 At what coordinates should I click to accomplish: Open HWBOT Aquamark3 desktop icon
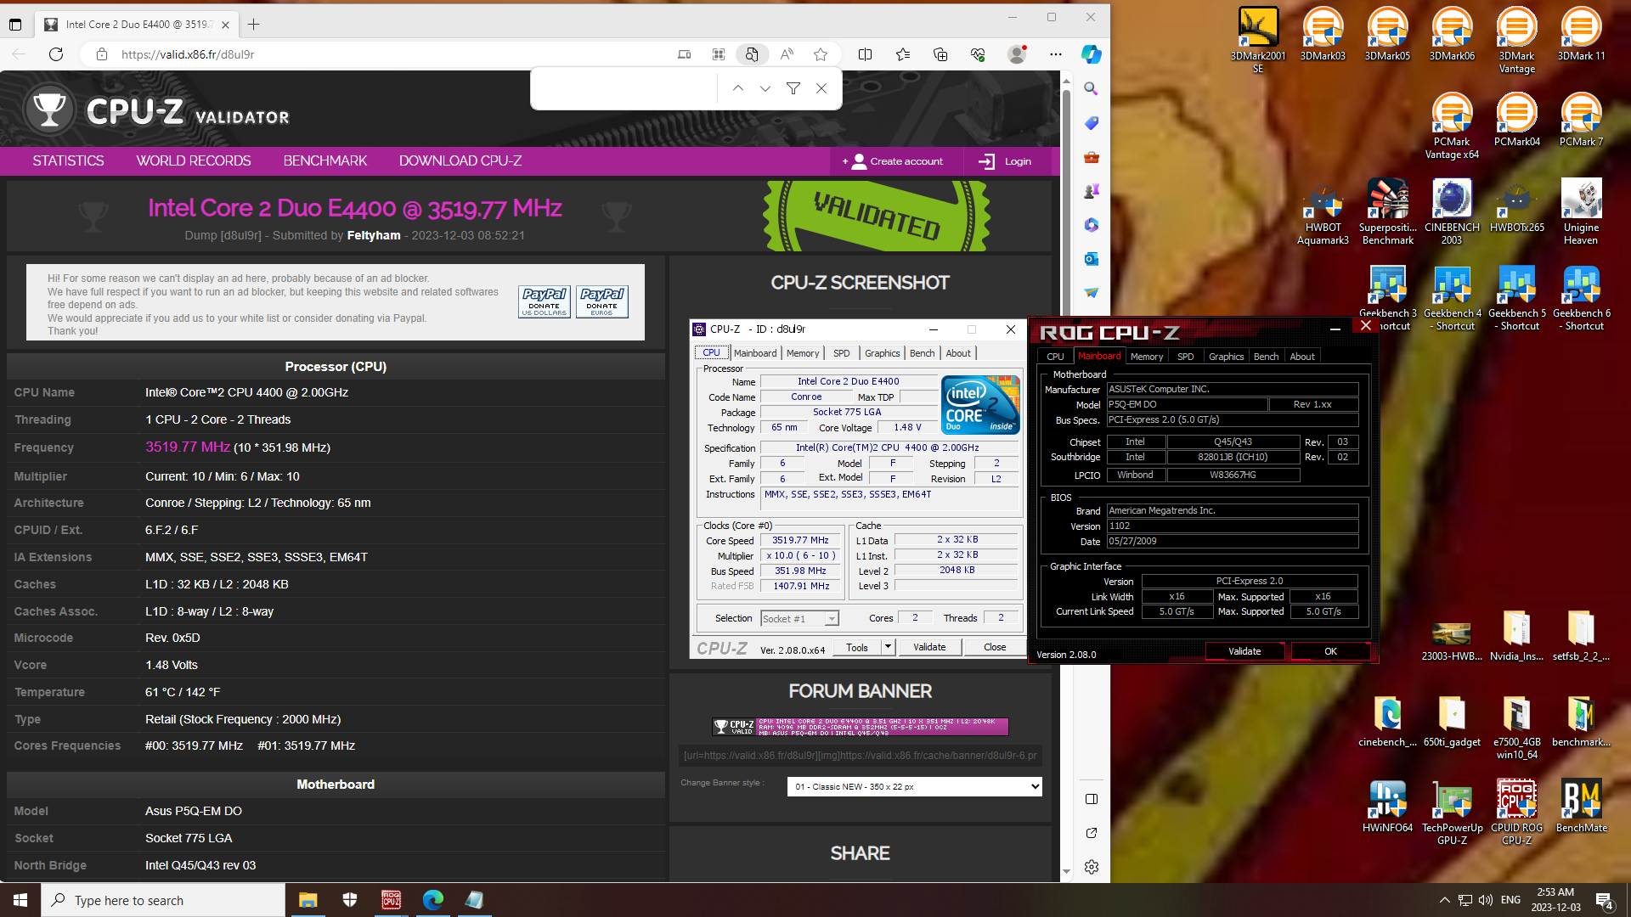click(1323, 211)
